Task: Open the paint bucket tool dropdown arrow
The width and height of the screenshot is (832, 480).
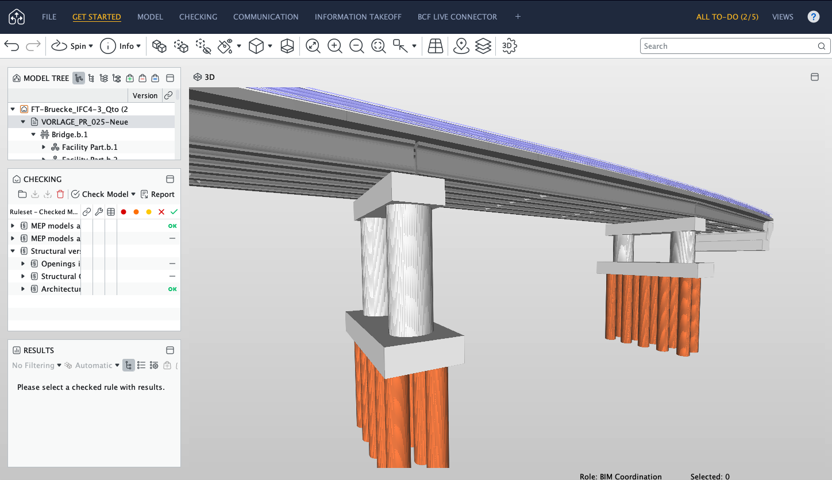Action: pyautogui.click(x=239, y=47)
